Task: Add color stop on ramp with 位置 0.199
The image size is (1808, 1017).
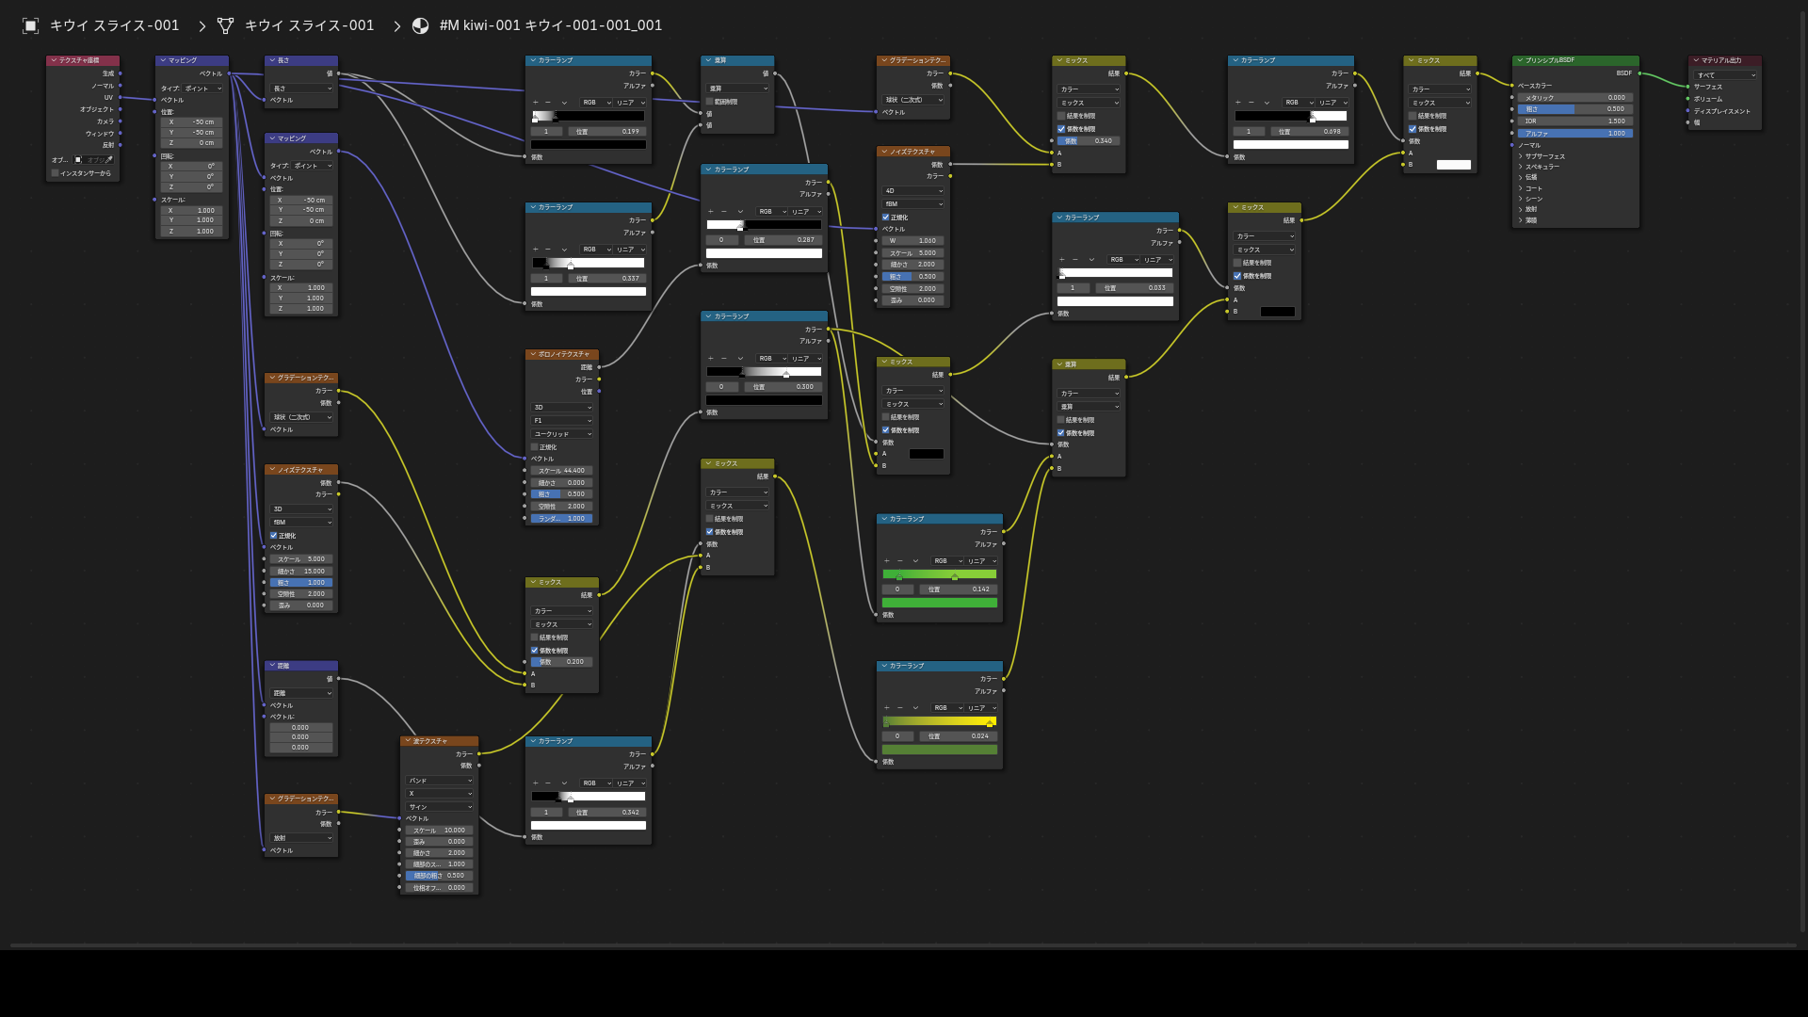Action: (535, 103)
